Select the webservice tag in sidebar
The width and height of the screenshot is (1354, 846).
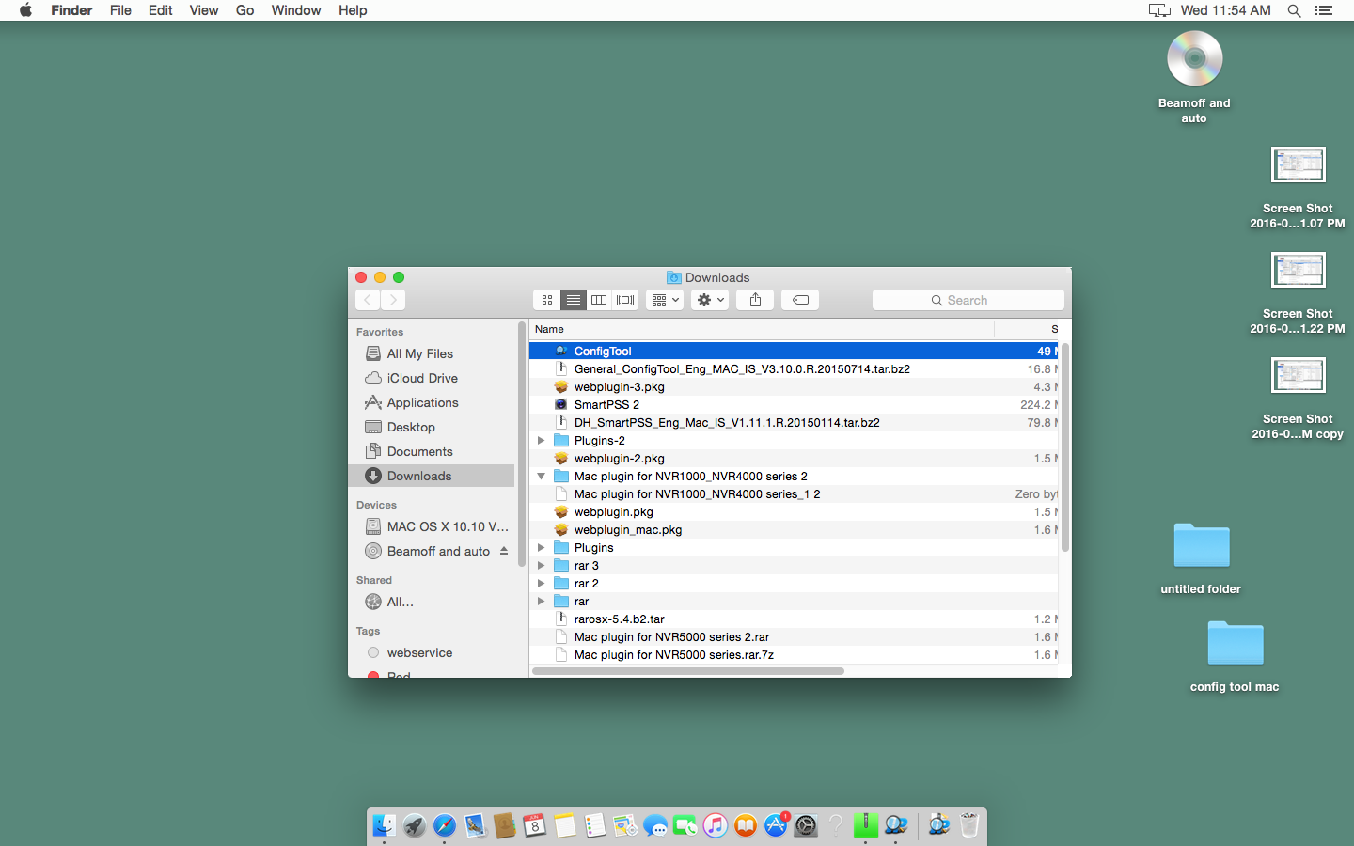[x=419, y=652]
